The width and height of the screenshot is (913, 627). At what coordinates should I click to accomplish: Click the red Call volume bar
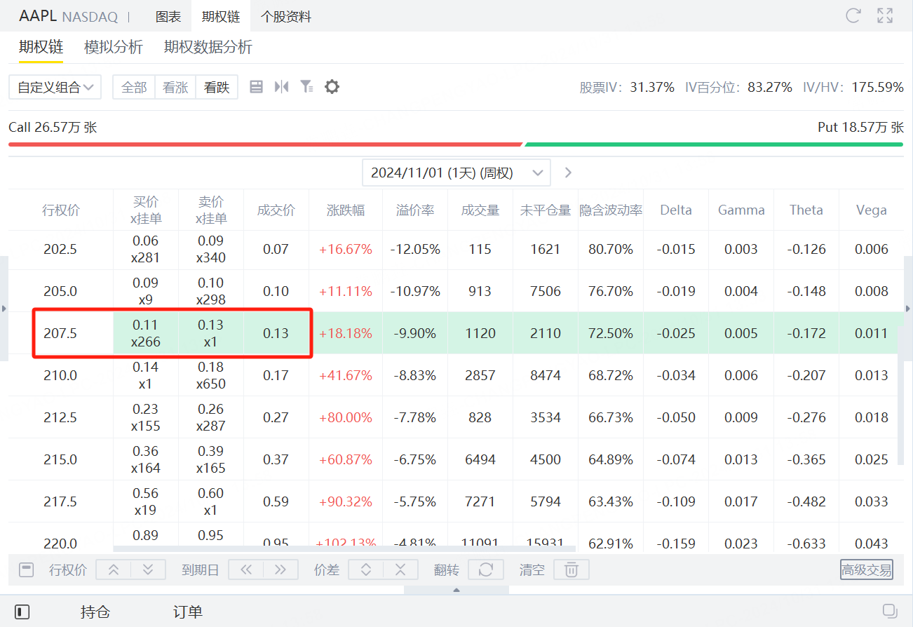point(265,144)
